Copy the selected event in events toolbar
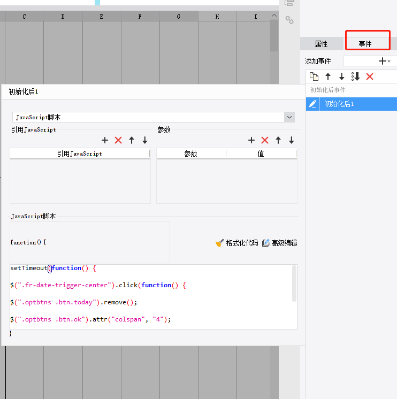This screenshot has height=399, width=397. pos(314,76)
